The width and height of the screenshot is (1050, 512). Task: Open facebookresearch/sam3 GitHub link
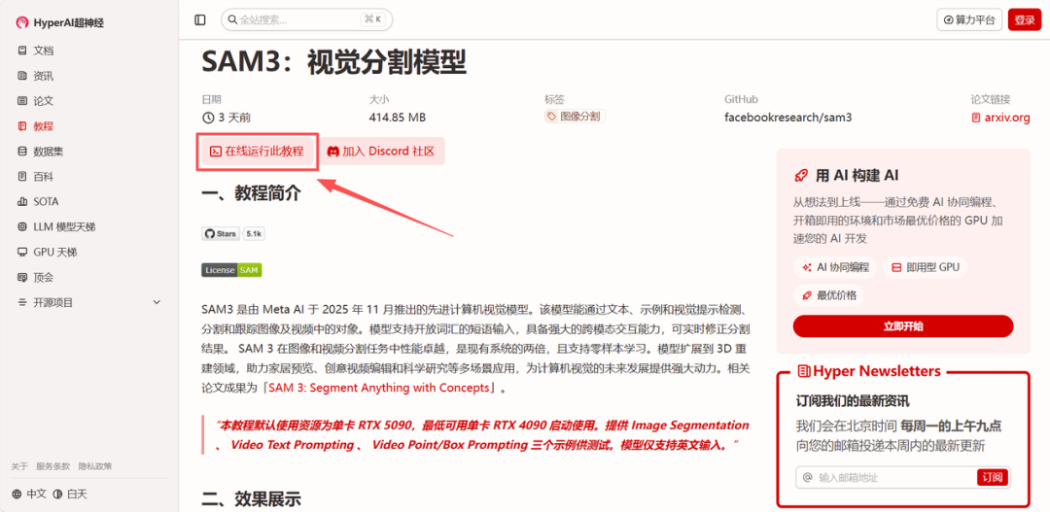788,118
